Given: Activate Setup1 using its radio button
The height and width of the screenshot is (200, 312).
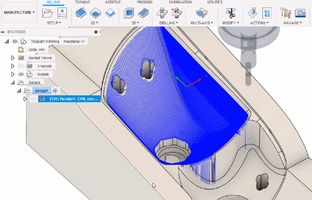Looking at the screenshot, I should [x=55, y=91].
